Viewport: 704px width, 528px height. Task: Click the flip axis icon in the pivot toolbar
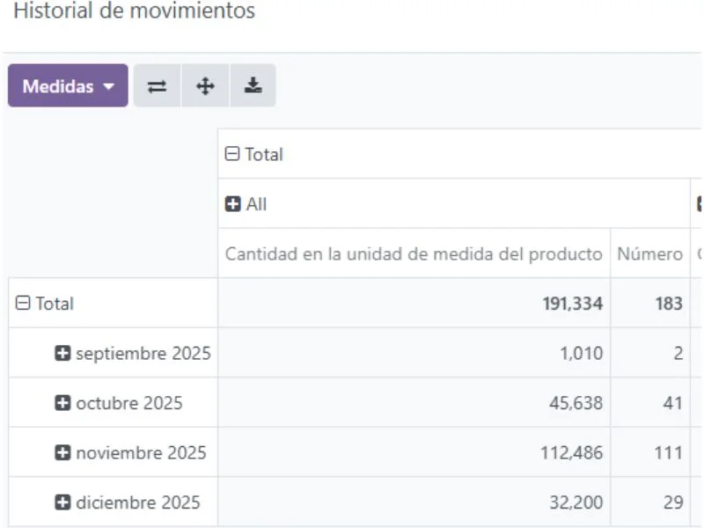[x=157, y=85]
